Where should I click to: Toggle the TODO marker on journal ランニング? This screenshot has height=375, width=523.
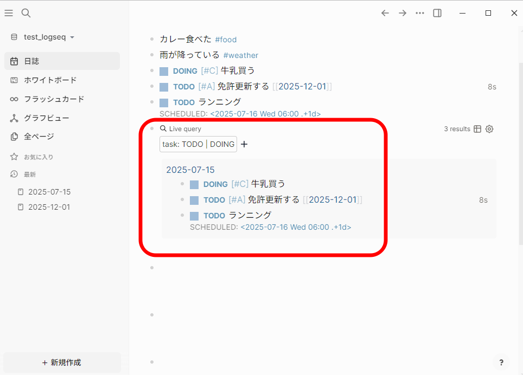(x=184, y=102)
